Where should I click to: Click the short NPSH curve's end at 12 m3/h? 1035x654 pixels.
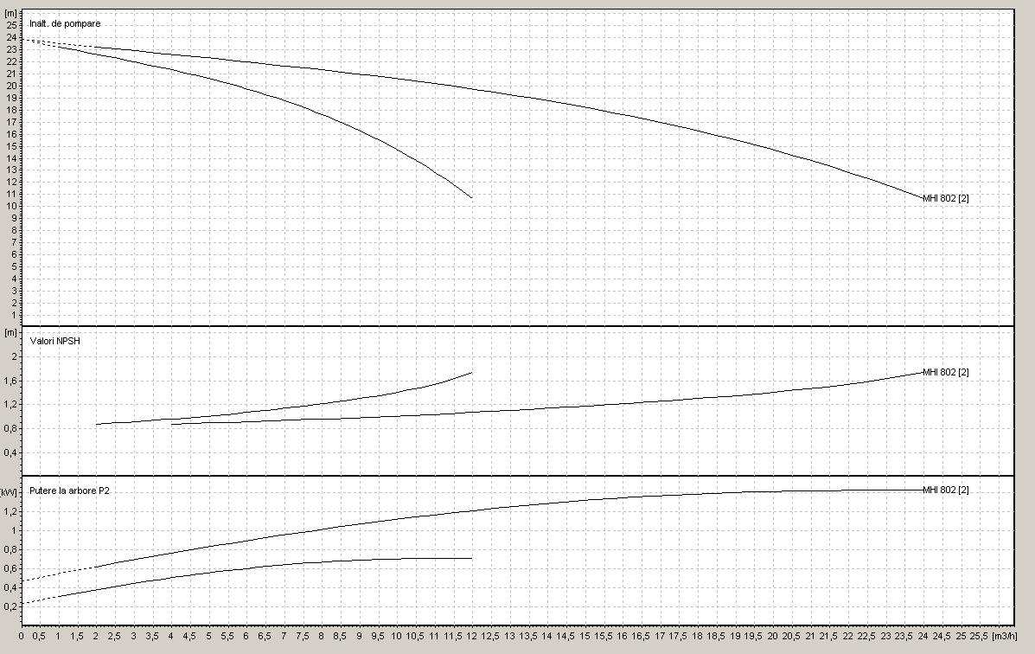click(x=471, y=373)
